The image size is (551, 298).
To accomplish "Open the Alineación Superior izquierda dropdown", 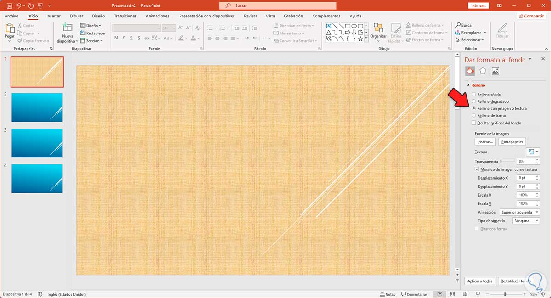I will click(x=519, y=212).
